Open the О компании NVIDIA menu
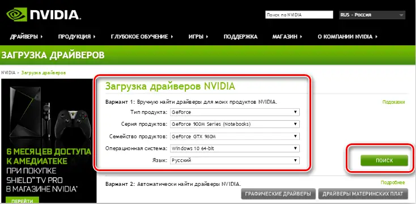Viewport: 416px width, 204px height. pos(347,37)
